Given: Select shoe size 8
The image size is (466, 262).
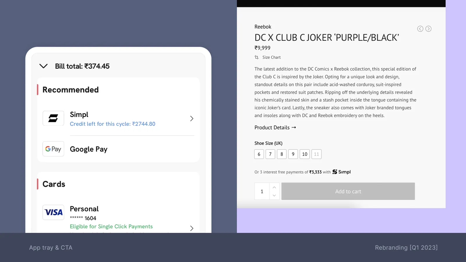Looking at the screenshot, I should (x=282, y=154).
